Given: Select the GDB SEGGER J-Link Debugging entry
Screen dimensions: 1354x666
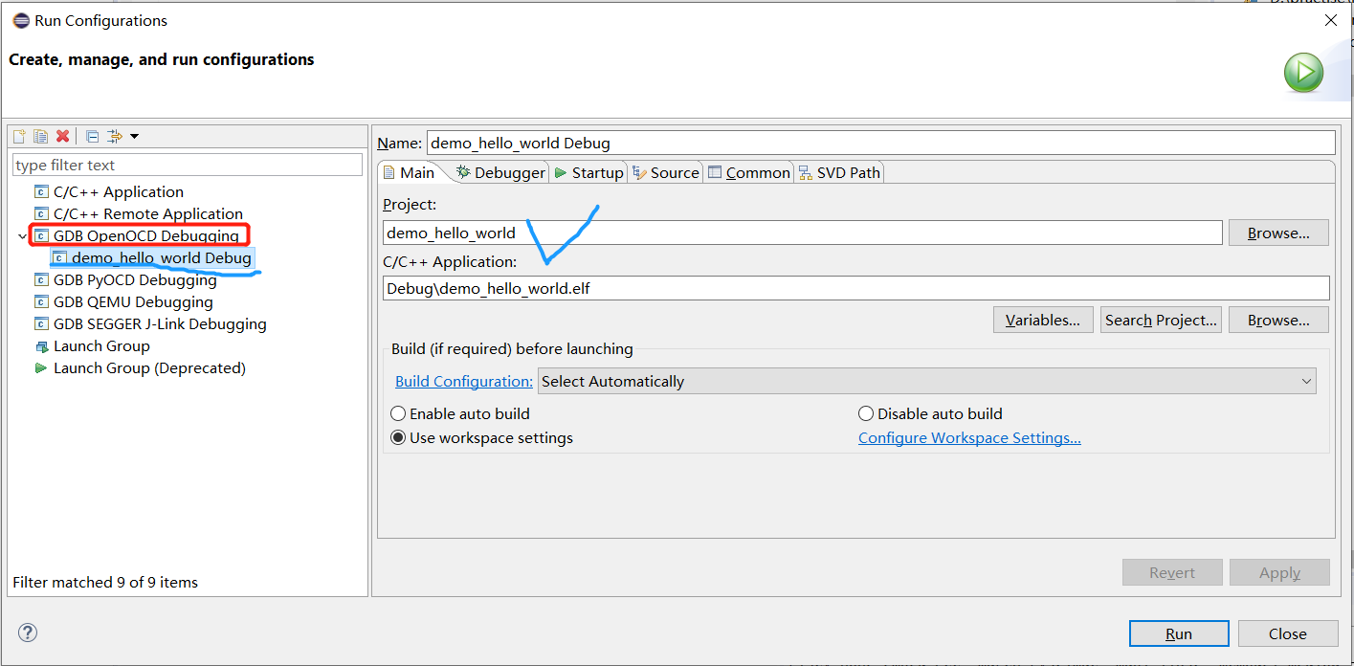Looking at the screenshot, I should [x=160, y=324].
